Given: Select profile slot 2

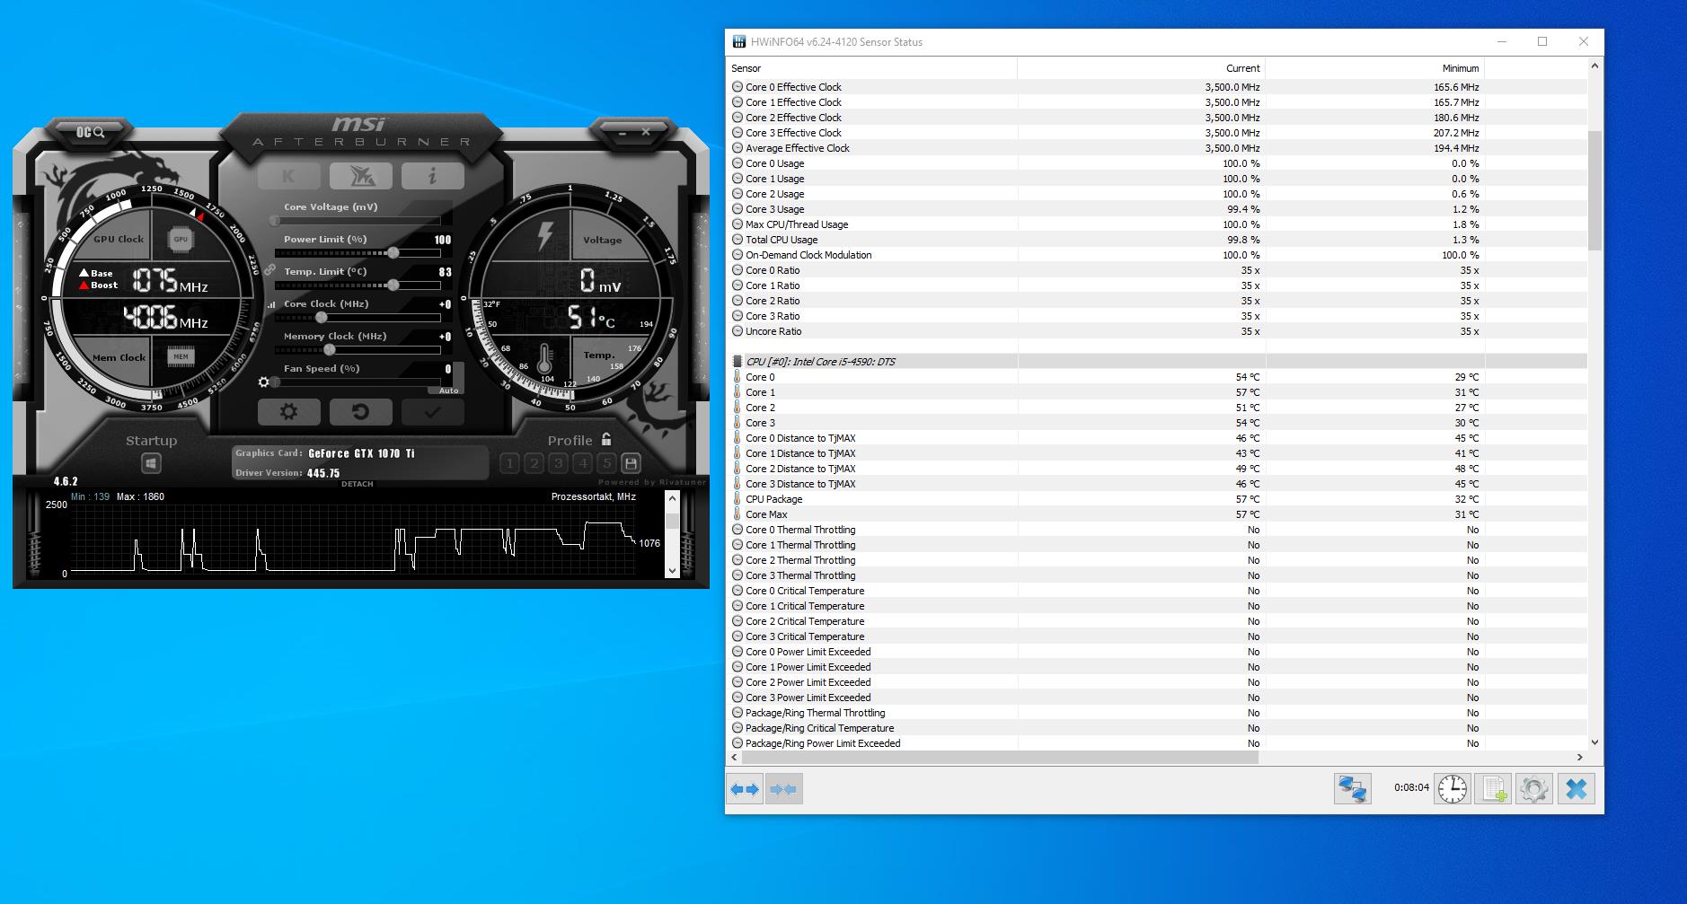Looking at the screenshot, I should [x=534, y=463].
